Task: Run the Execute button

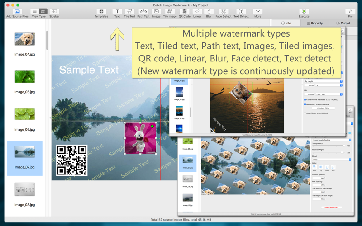Action: point(304,11)
